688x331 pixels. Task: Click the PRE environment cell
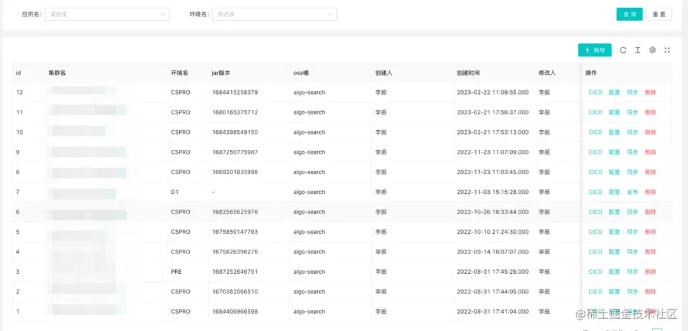(176, 271)
